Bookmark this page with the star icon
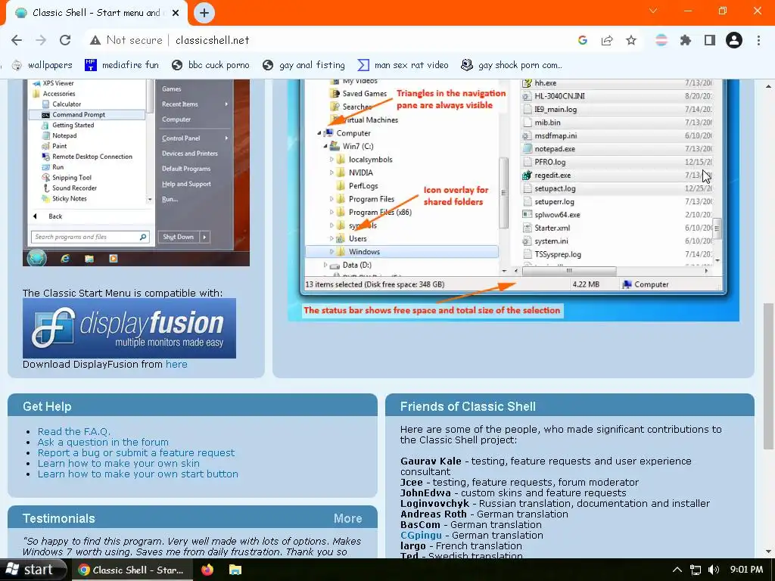 pos(631,40)
